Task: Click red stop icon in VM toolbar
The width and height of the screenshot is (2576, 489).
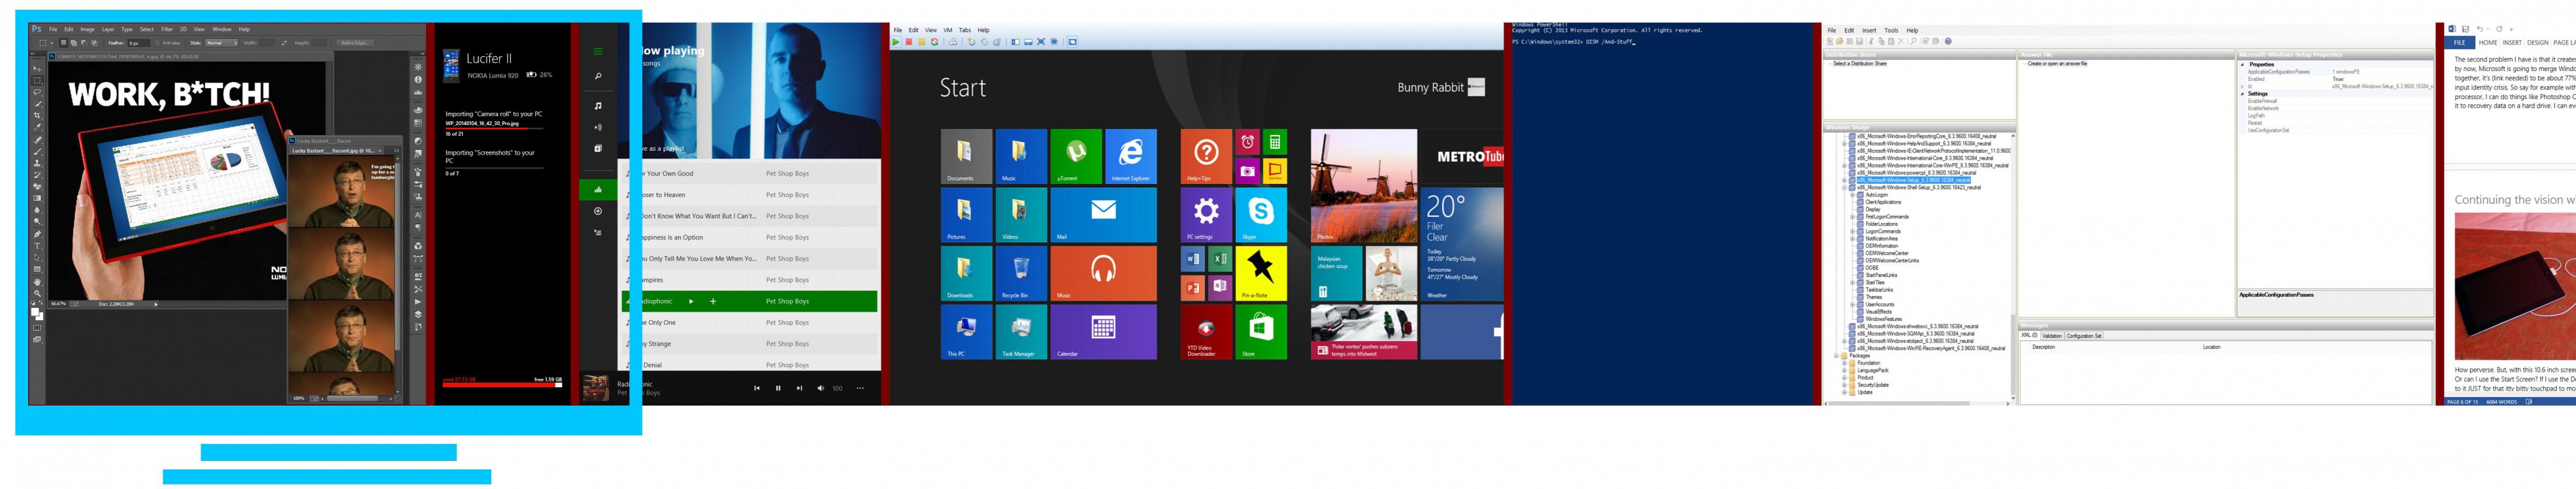Action: pos(909,42)
